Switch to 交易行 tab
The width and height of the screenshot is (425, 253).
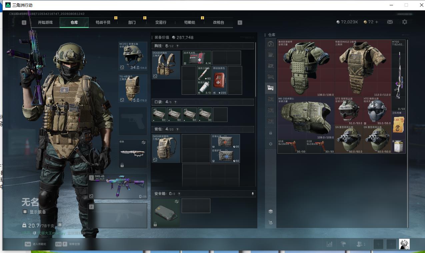pos(161,22)
